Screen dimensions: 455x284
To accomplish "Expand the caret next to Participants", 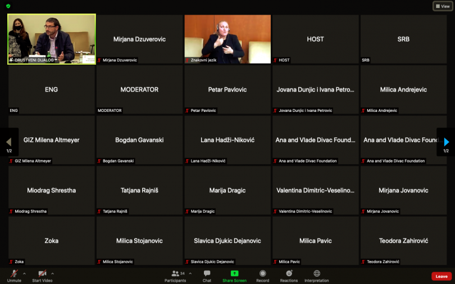I will tap(190, 273).
